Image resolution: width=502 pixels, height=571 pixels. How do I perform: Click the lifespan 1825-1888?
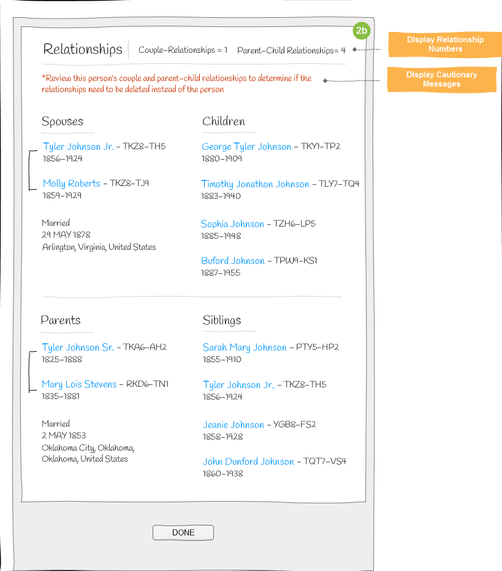(62, 359)
